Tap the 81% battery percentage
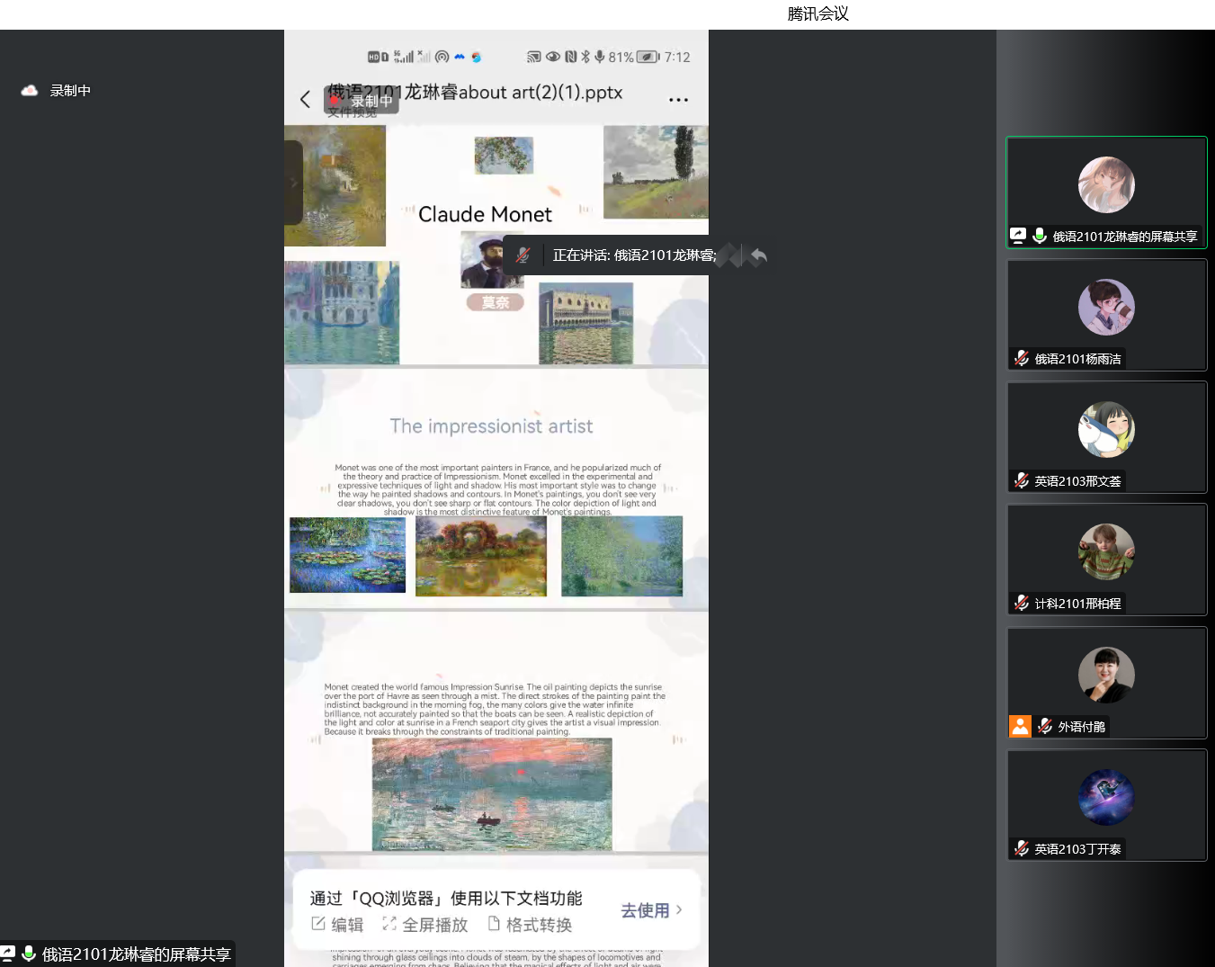Image resolution: width=1215 pixels, height=967 pixels. (x=621, y=57)
